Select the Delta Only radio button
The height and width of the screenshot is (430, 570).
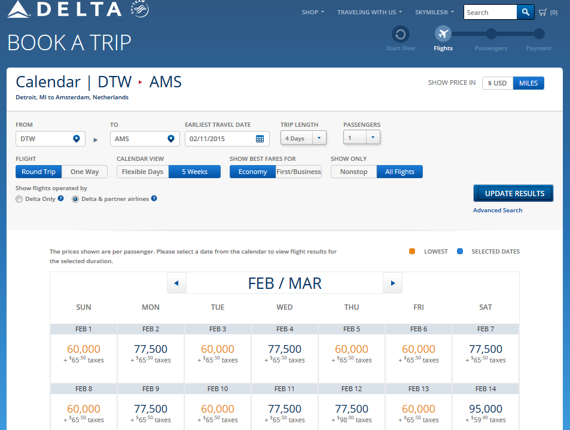click(x=19, y=199)
